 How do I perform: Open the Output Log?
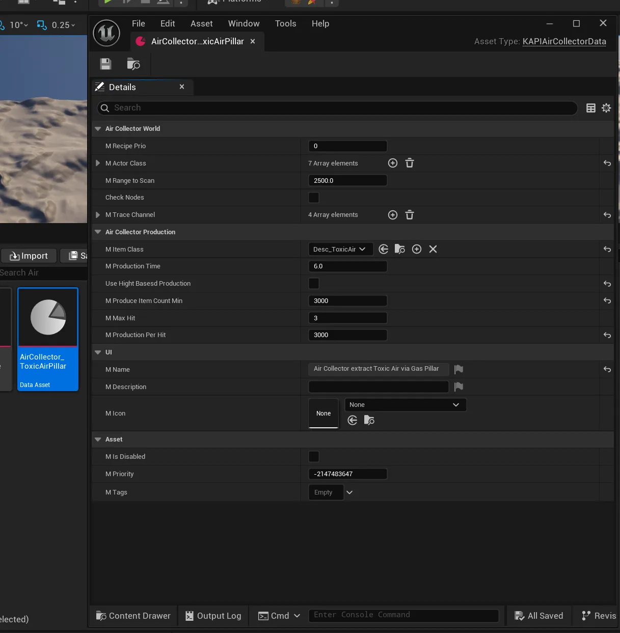tap(213, 616)
